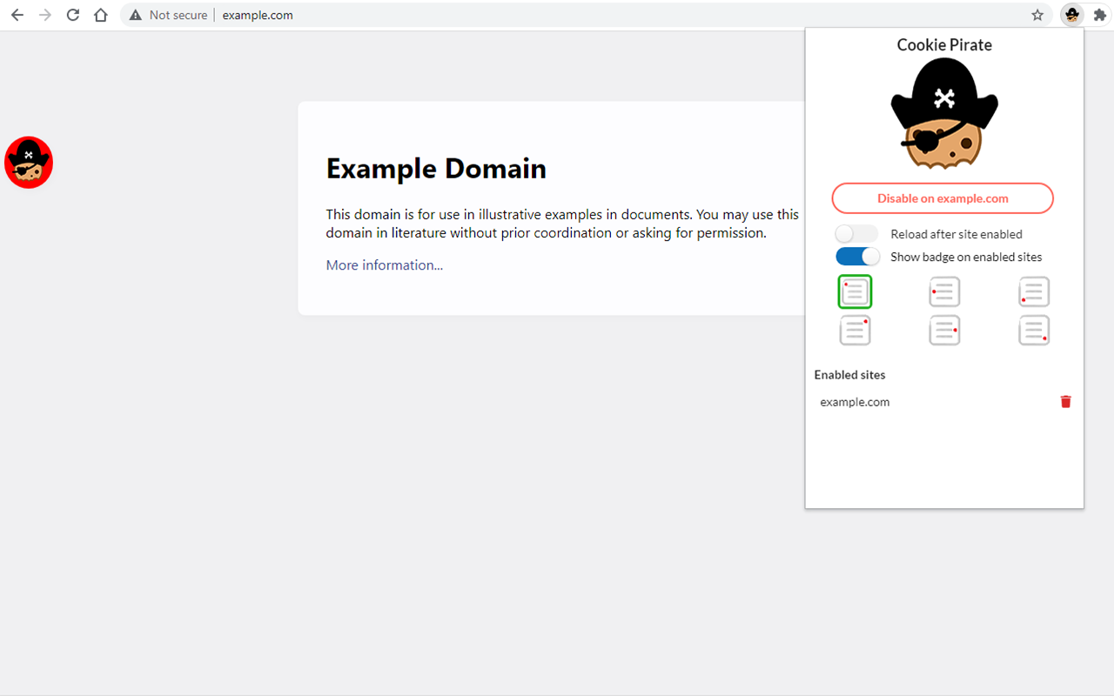Viewport: 1114px width, 696px height.
Task: Click the Example Domain heading
Action: point(436,168)
